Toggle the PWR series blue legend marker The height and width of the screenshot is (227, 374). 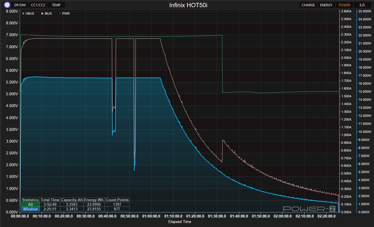[x=60, y=13]
